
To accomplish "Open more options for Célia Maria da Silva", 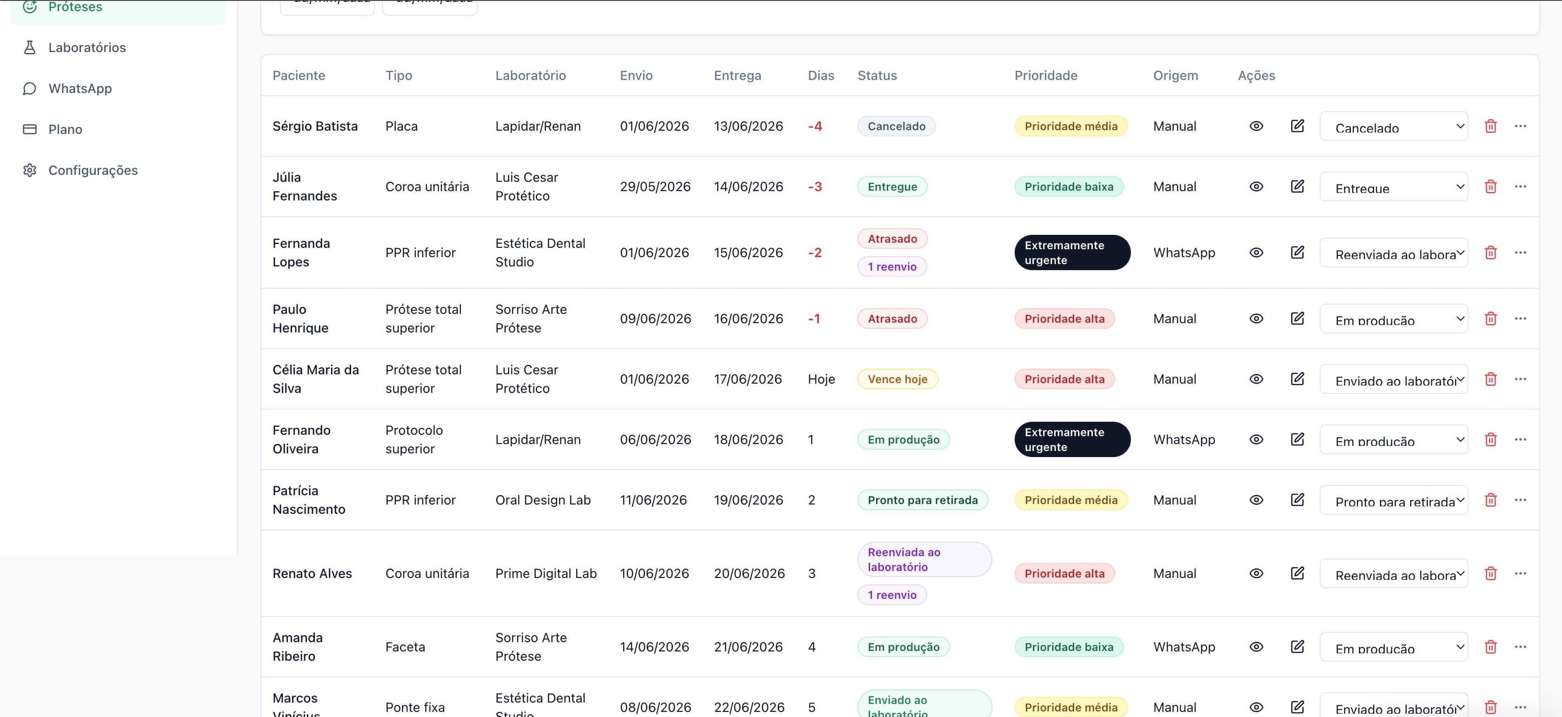I will pos(1520,379).
